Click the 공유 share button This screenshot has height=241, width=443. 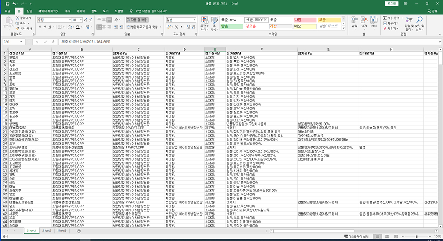coord(432,11)
